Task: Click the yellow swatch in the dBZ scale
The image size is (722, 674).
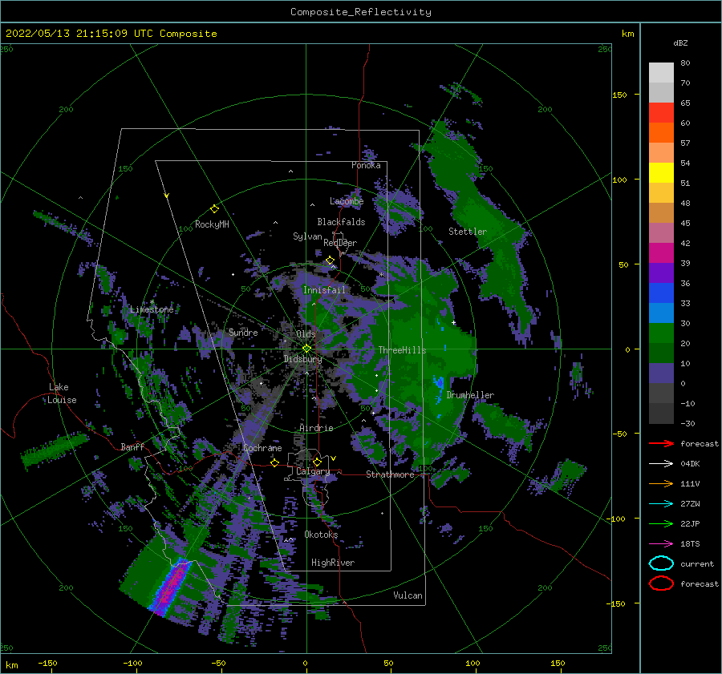Action: click(661, 172)
